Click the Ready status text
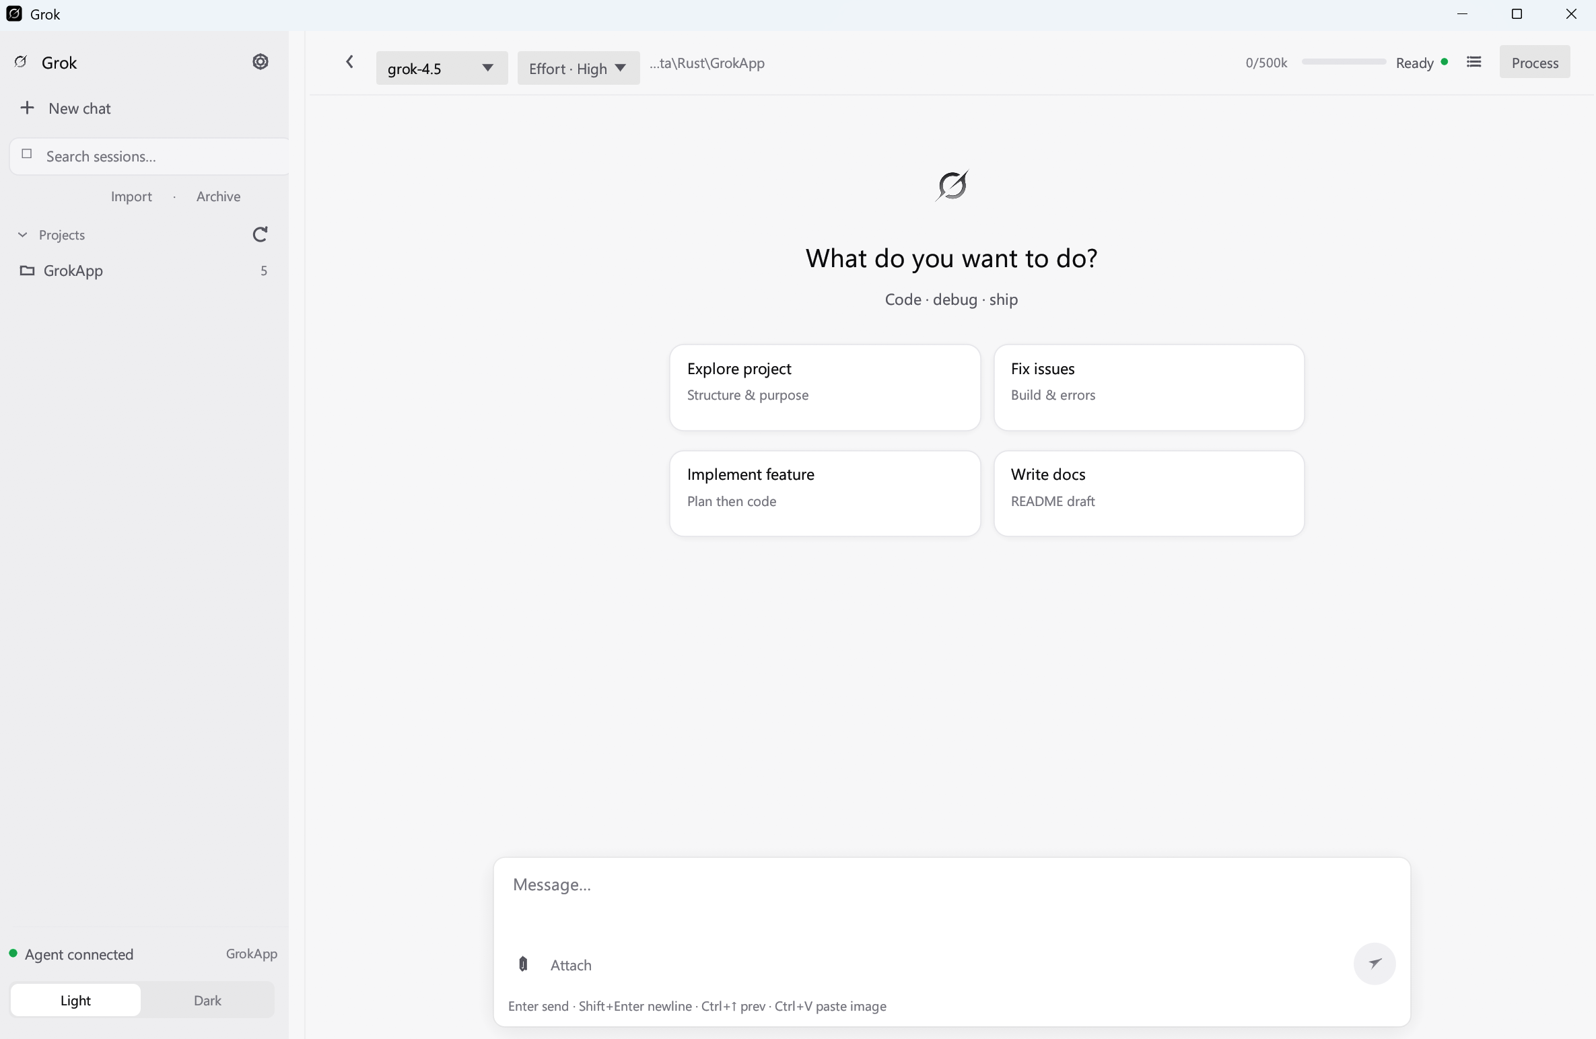The image size is (1596, 1039). click(1414, 63)
